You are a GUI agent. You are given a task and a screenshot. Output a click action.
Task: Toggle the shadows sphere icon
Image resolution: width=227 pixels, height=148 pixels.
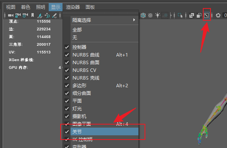[165, 15]
